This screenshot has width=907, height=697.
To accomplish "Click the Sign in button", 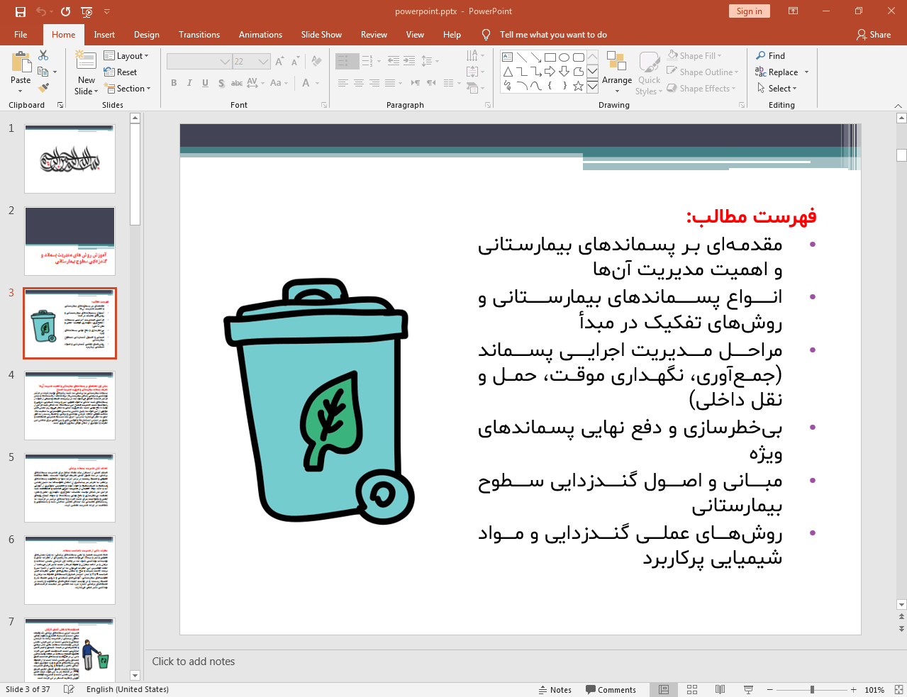I will [x=749, y=11].
